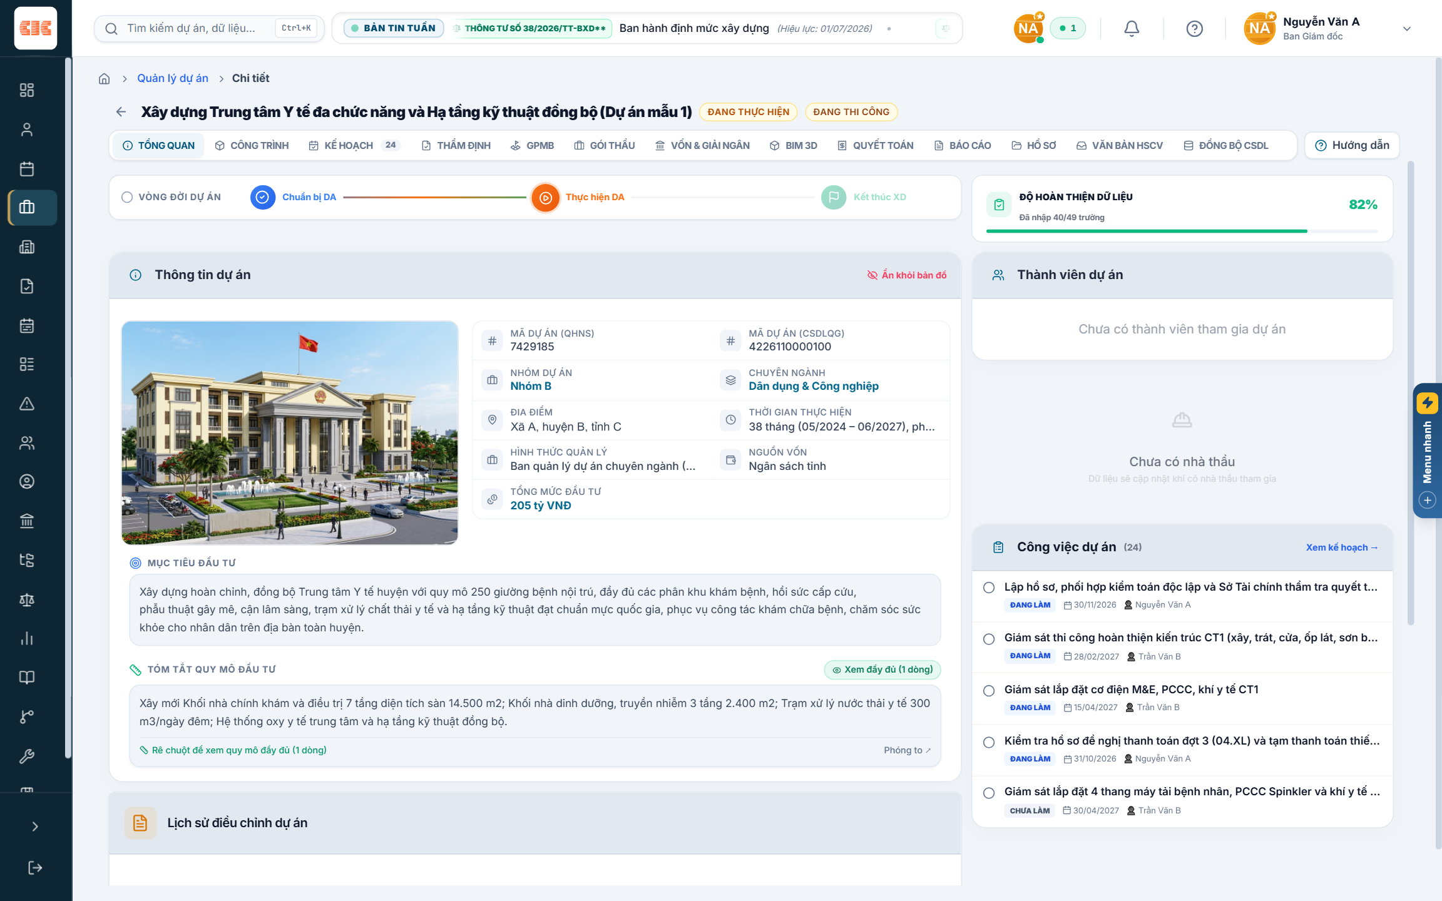Click the app logo in top-left corner
This screenshot has height=901, width=1442.
(x=36, y=28)
